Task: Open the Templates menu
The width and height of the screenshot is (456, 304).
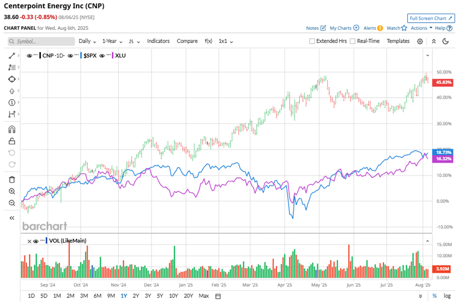Action: click(398, 41)
